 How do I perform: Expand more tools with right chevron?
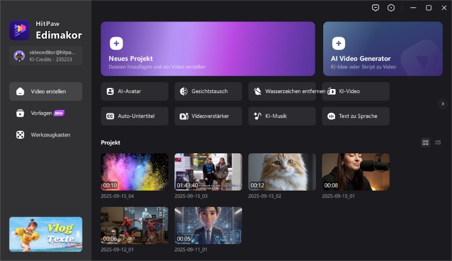click(443, 104)
